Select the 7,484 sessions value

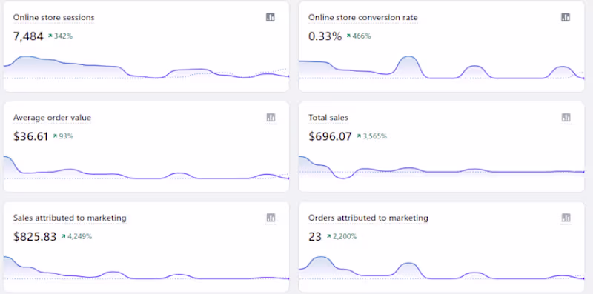point(28,36)
